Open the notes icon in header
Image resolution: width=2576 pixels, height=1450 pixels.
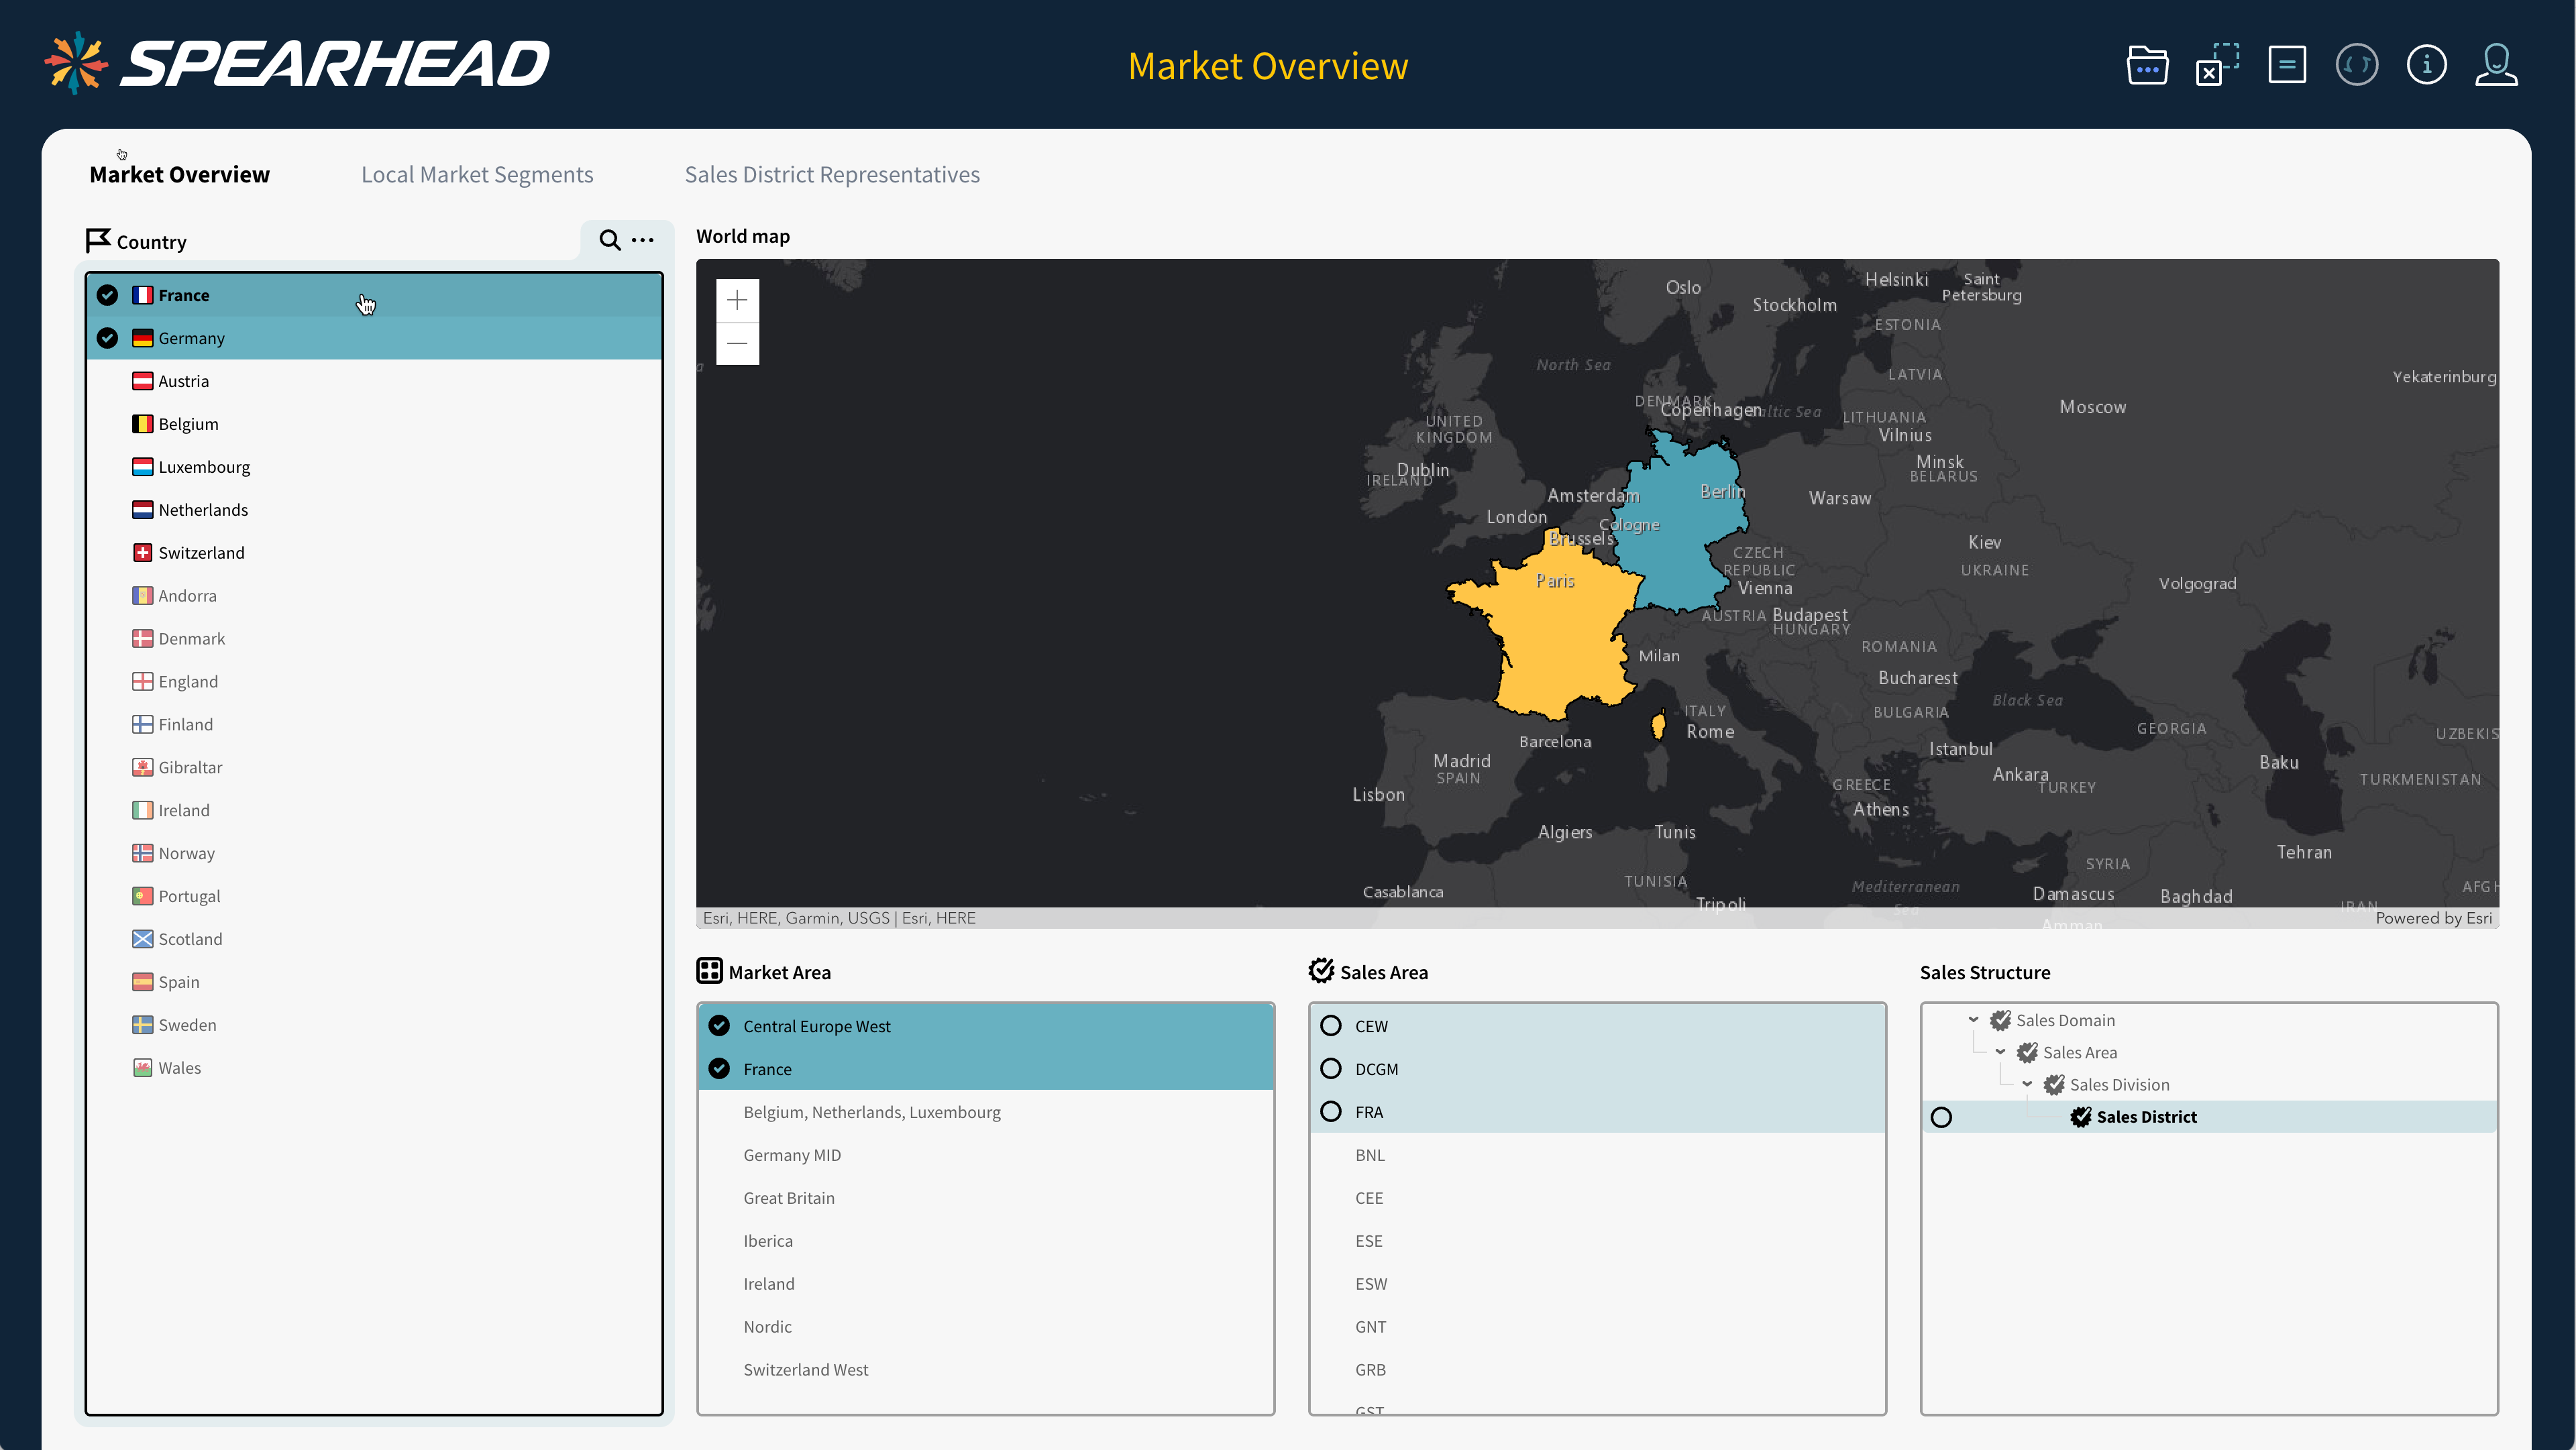tap(2286, 66)
